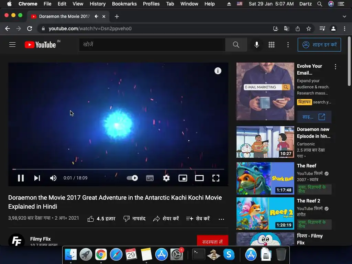This screenshot has height=264, width=352.
Task: Open the View menu
Action: click(x=78, y=4)
